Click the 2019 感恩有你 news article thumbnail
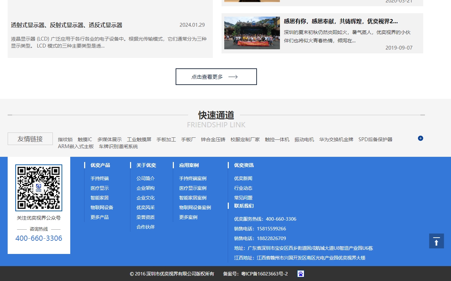 (252, 33)
